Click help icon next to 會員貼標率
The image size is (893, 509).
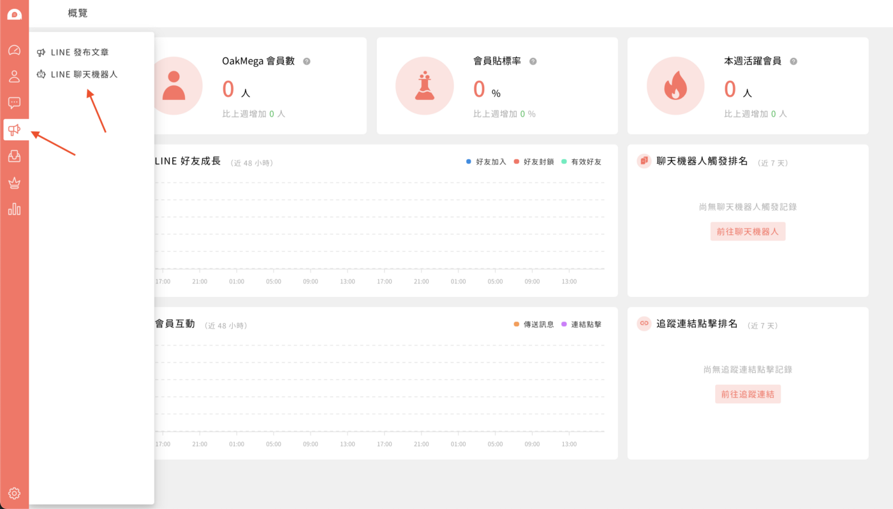tap(533, 61)
